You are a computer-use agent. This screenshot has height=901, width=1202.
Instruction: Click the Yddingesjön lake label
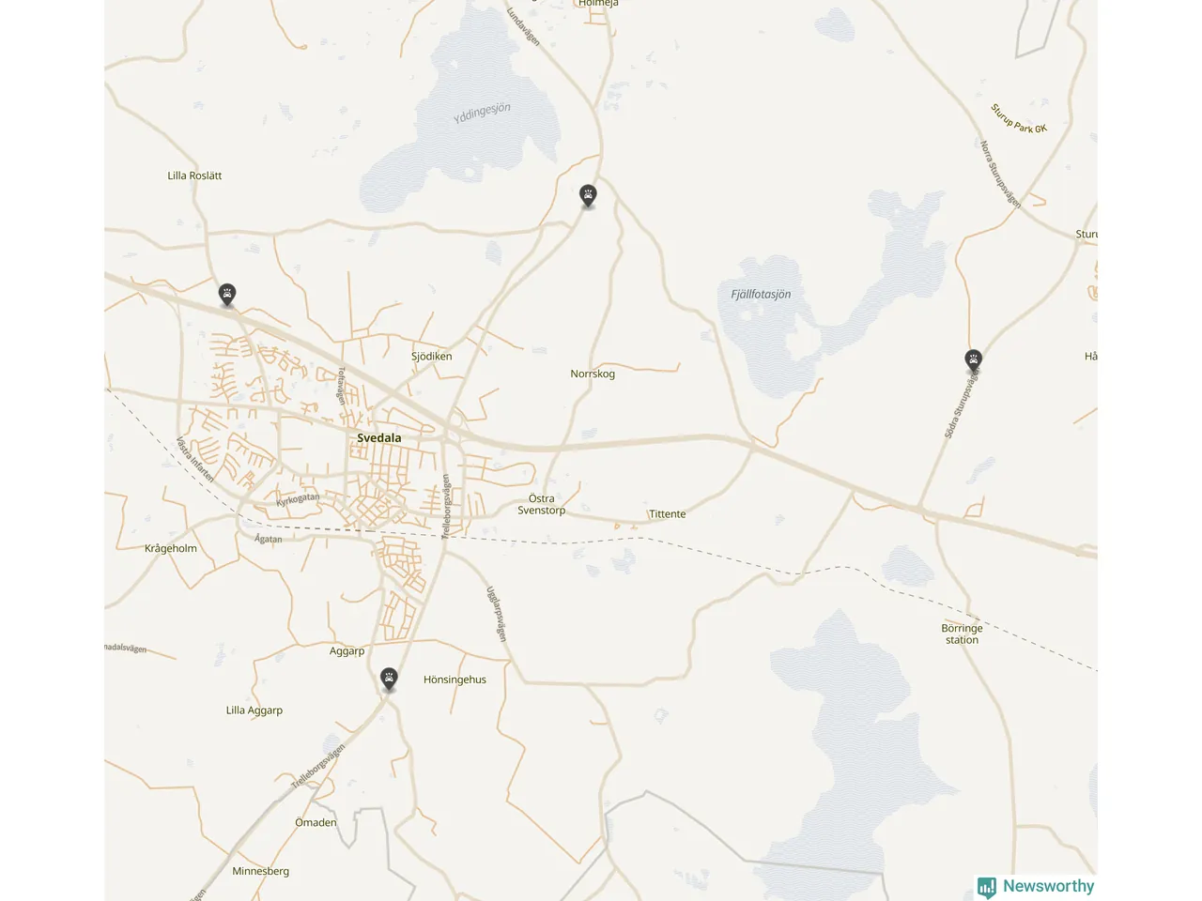pos(482,114)
